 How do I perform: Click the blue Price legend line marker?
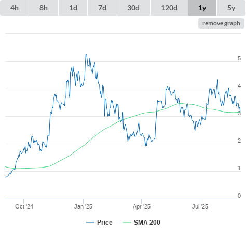tap(90, 223)
